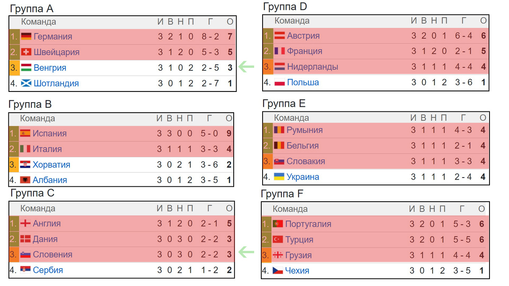The height and width of the screenshot is (286, 509).
Task: Click the Croatia flag icon
Action: coord(25,164)
